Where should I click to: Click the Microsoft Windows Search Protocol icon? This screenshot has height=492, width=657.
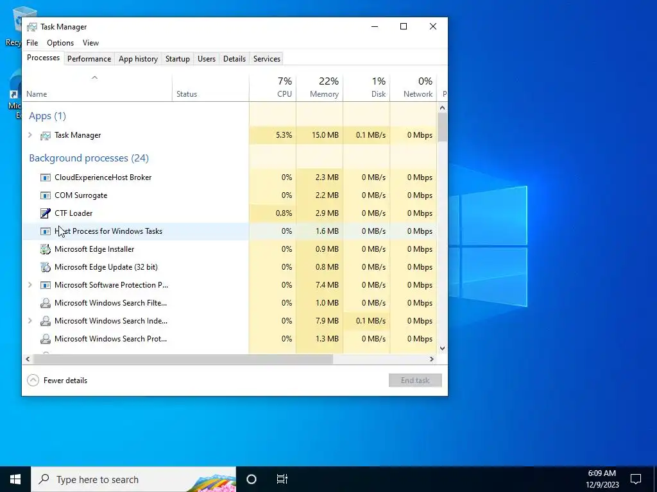pos(46,340)
